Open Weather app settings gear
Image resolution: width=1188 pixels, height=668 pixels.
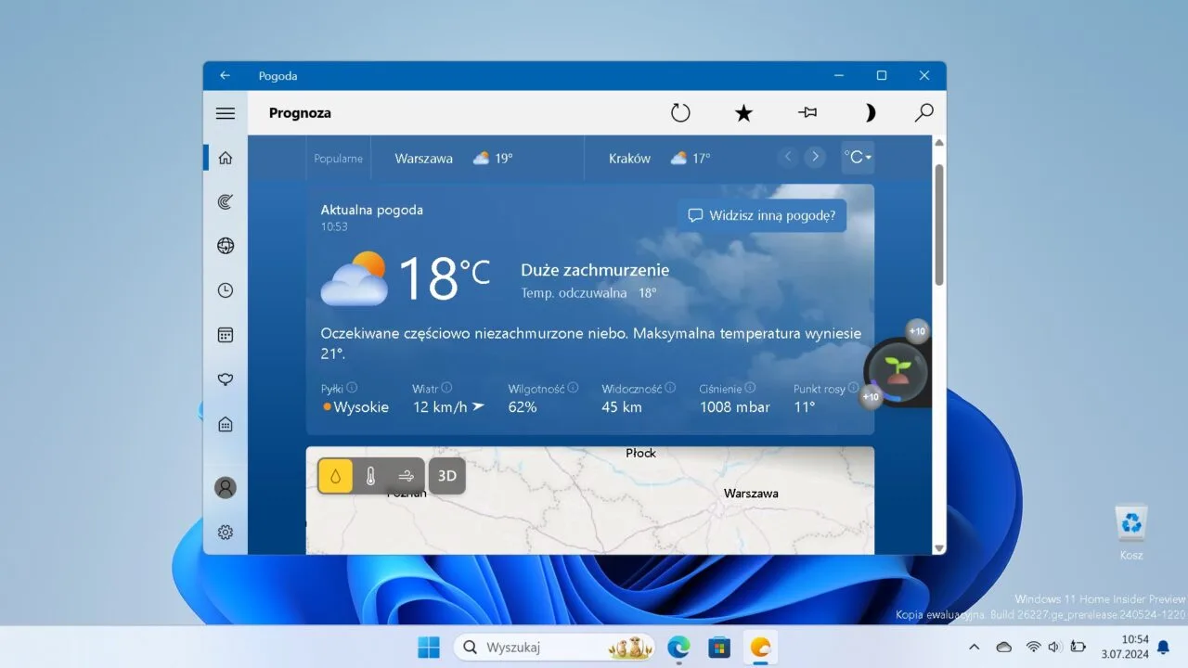(x=225, y=532)
